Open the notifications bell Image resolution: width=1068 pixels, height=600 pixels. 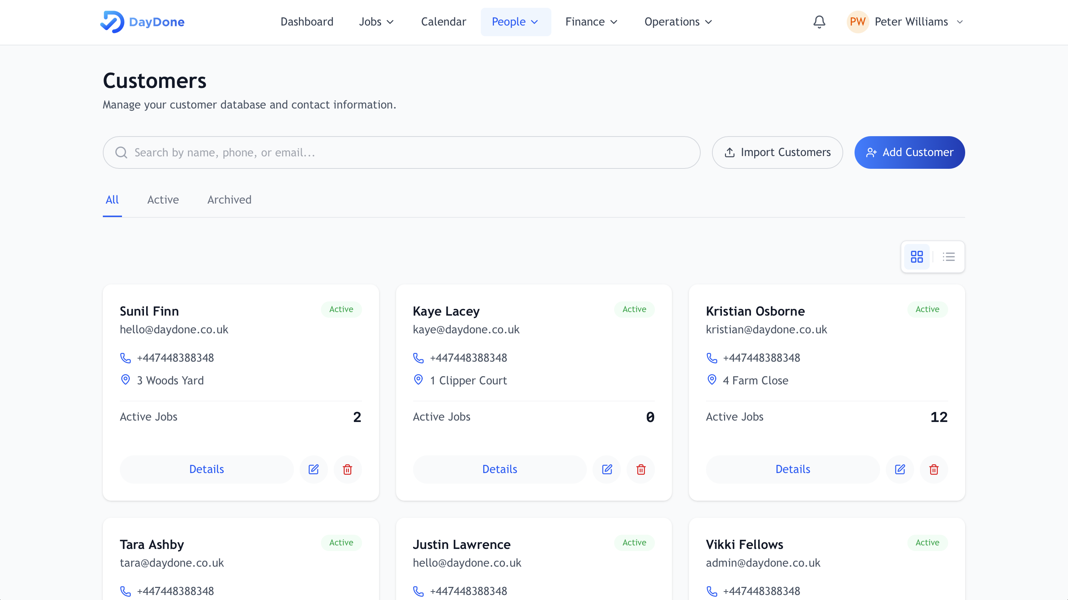point(819,22)
